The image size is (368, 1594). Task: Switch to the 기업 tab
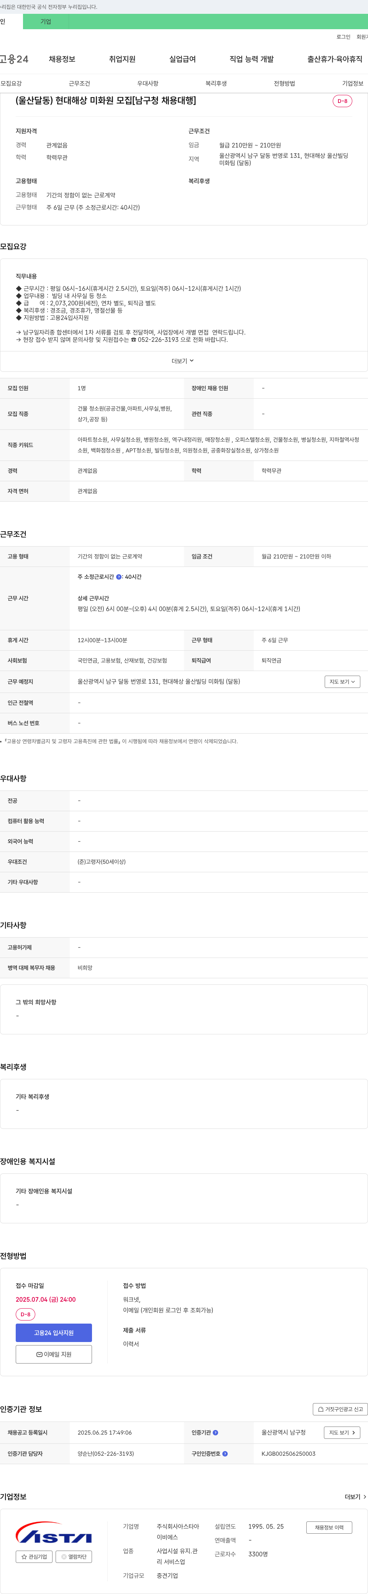tap(46, 22)
